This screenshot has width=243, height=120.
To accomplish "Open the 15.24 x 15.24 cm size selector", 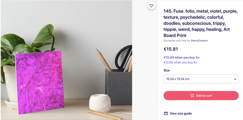I will coord(201,79).
